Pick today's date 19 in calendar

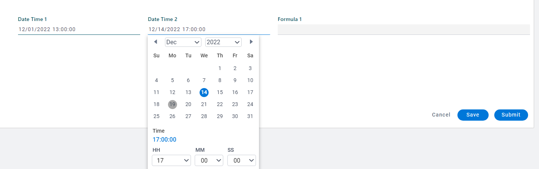172,104
